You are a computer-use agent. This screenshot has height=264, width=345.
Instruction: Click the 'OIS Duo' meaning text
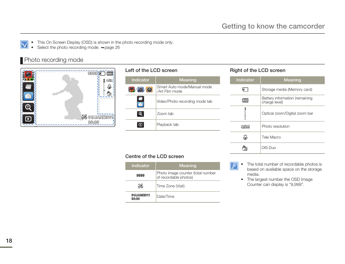point(268,148)
